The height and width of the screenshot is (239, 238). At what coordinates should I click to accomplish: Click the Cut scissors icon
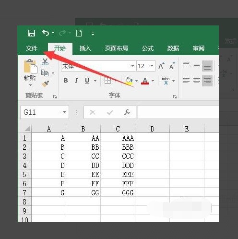[x=45, y=62]
